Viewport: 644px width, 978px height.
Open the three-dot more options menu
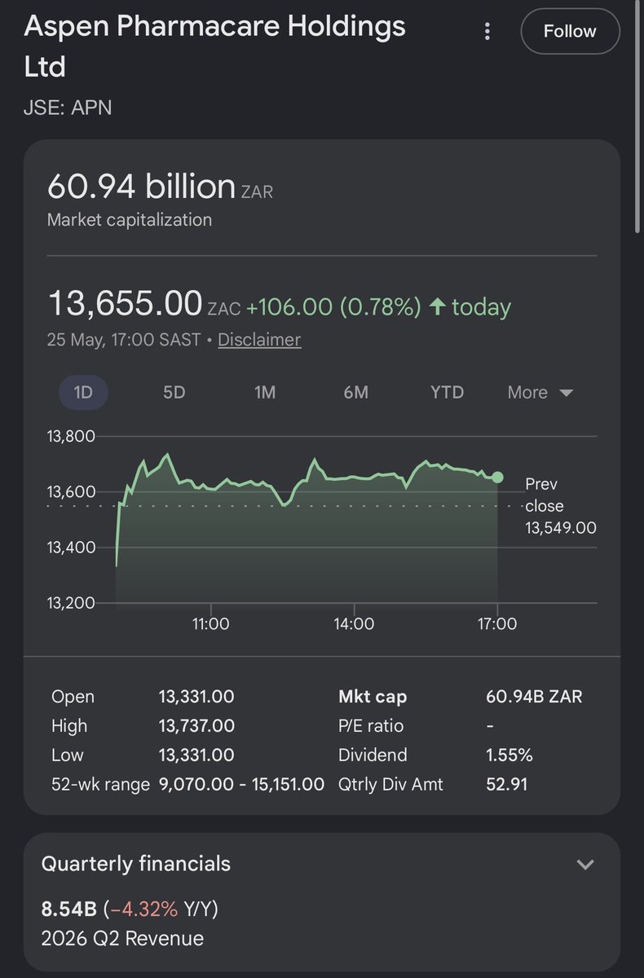(487, 32)
